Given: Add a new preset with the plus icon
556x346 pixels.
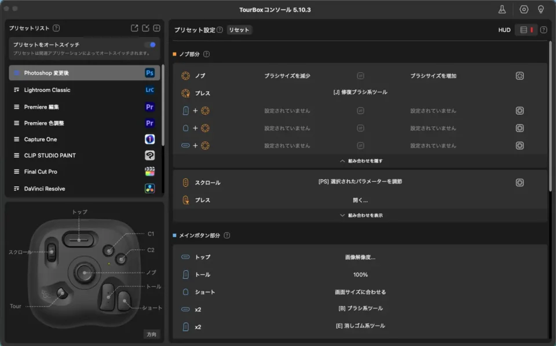Looking at the screenshot, I should point(156,27).
